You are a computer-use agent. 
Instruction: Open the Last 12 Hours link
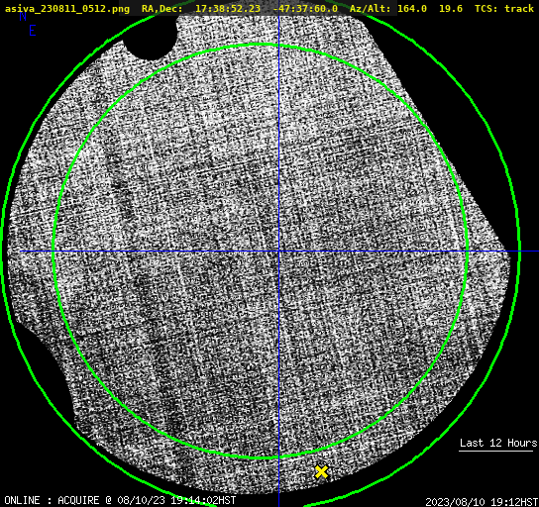pos(498,443)
